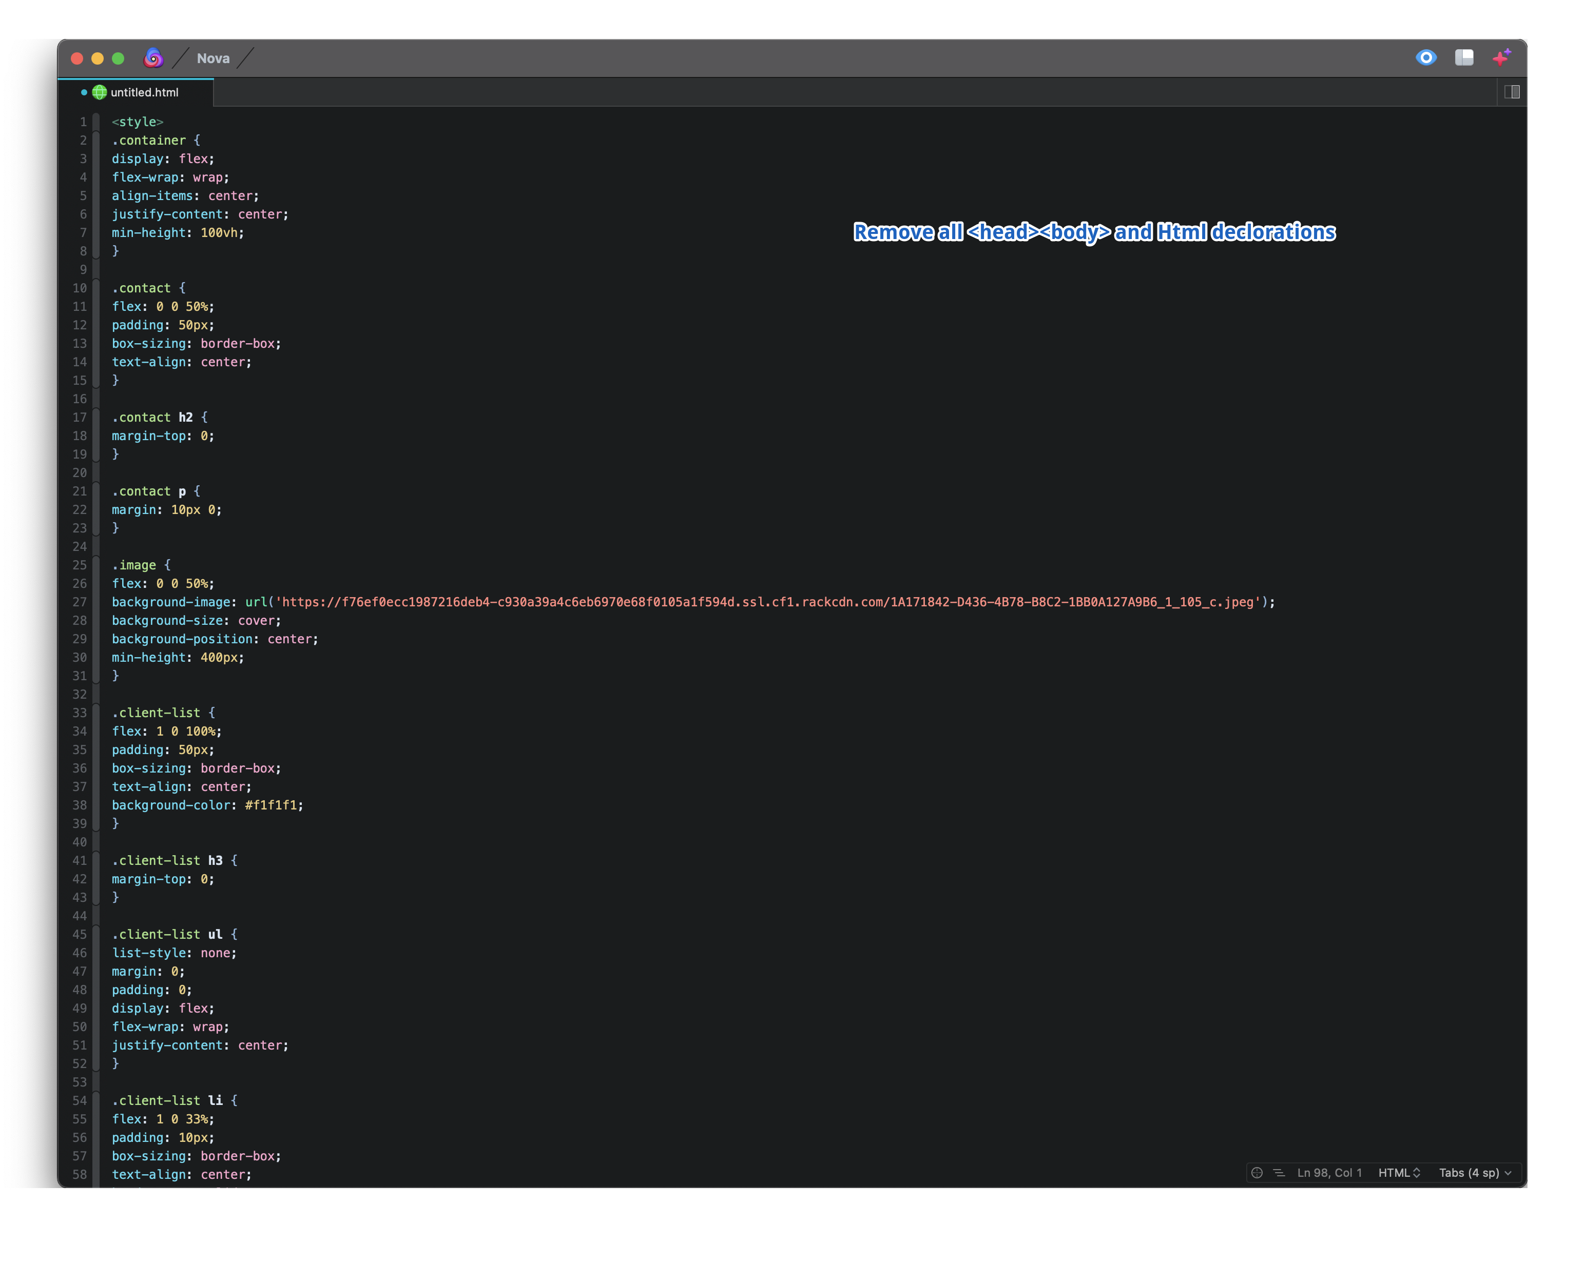Toggle the eye-shaped preview icon
Screen dimensions: 1585x1264
(1425, 57)
